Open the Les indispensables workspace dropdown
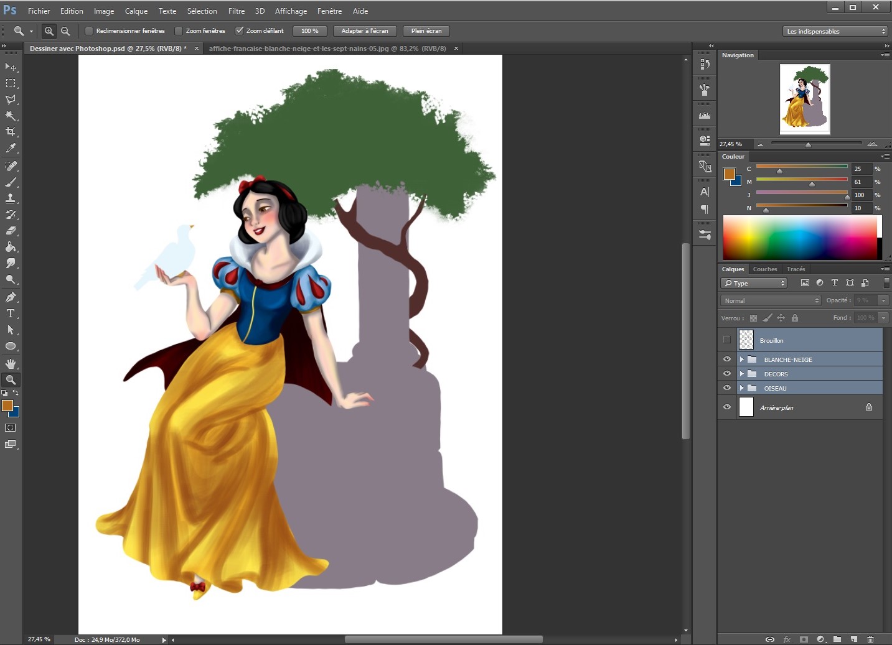This screenshot has height=645, width=892. 834,30
